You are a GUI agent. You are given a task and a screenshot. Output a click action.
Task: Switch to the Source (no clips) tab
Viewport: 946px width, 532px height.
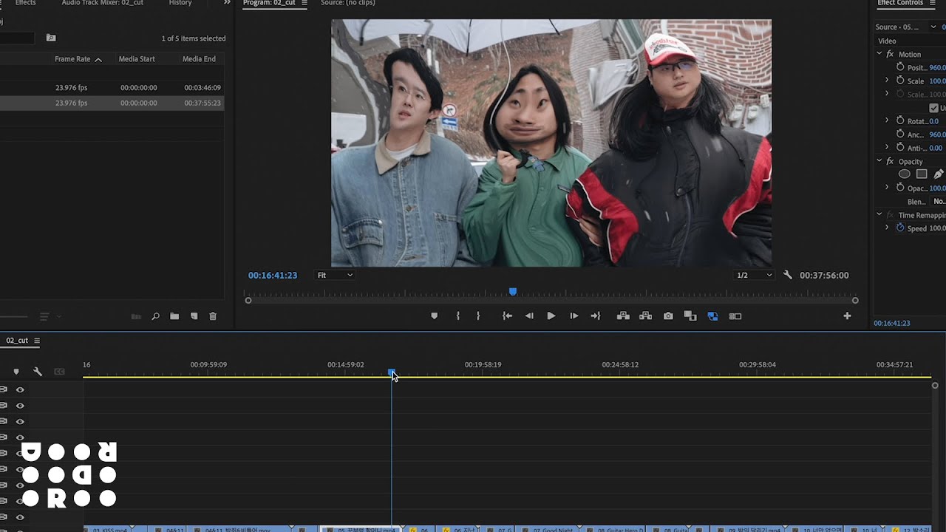tap(347, 3)
